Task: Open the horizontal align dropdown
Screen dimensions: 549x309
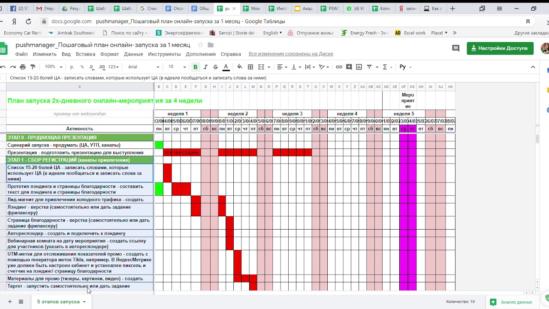Action: [x=282, y=67]
